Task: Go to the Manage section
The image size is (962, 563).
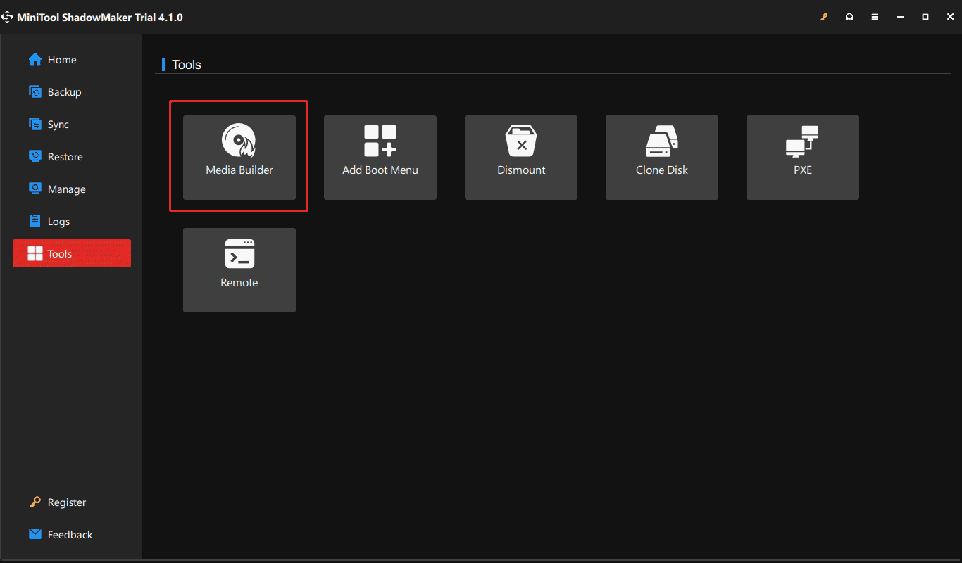Action: coord(72,189)
